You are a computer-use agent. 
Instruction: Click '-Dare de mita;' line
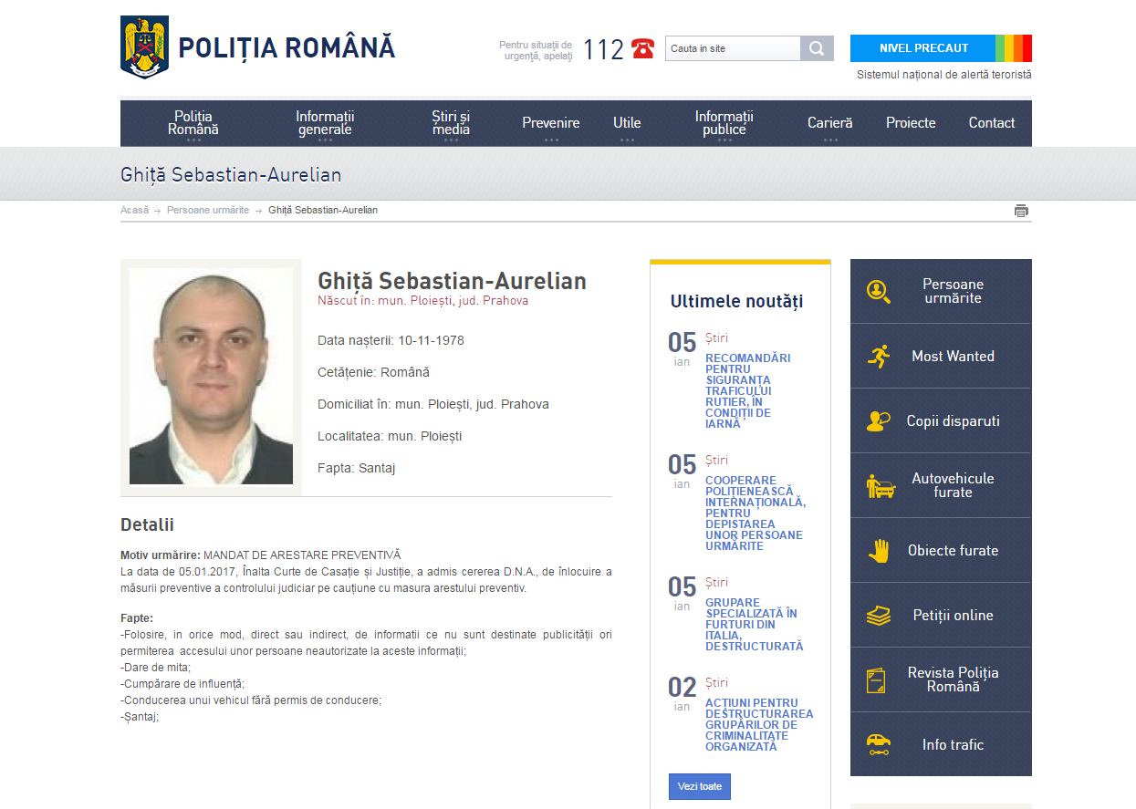pyautogui.click(x=155, y=668)
